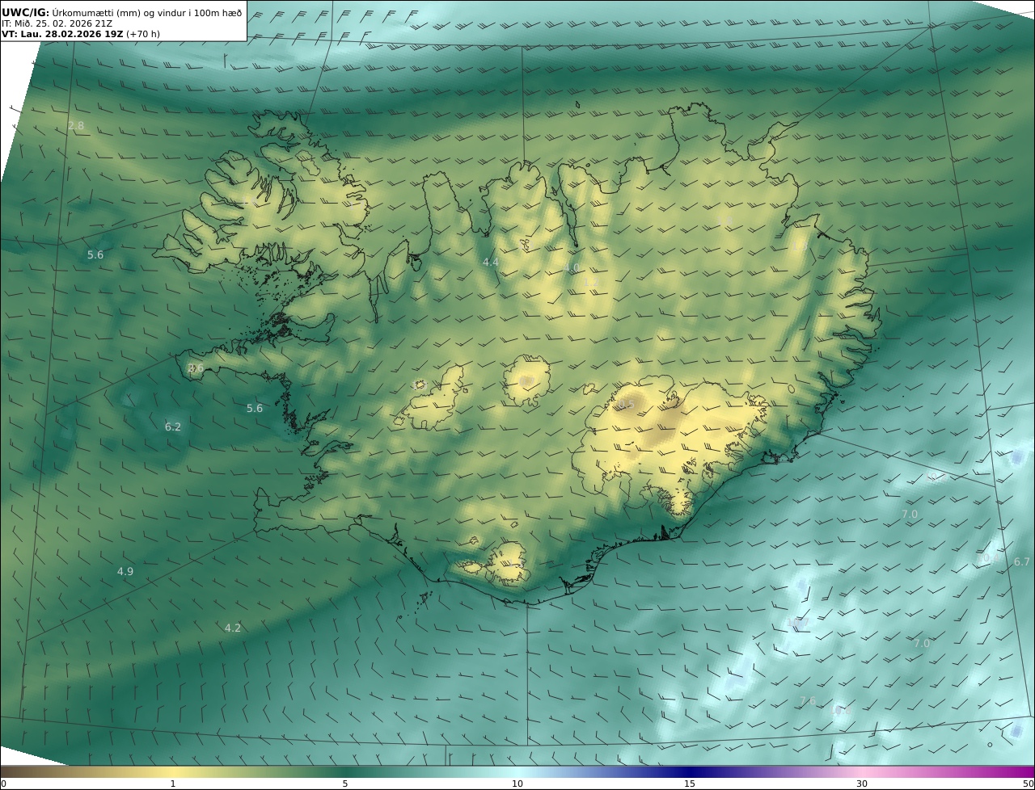Click the "(+70 h)" forecast offset text
The width and height of the screenshot is (1035, 790).
pyautogui.click(x=143, y=34)
